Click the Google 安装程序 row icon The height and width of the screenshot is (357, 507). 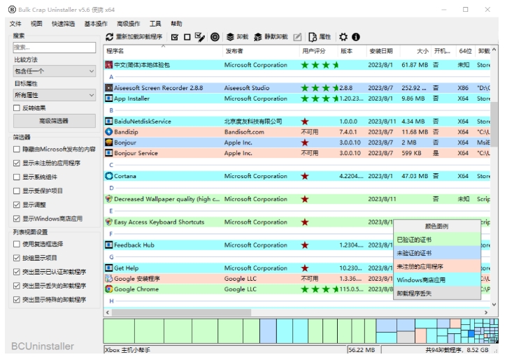point(109,279)
